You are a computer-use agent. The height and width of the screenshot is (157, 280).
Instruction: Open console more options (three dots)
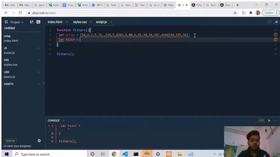point(276,120)
